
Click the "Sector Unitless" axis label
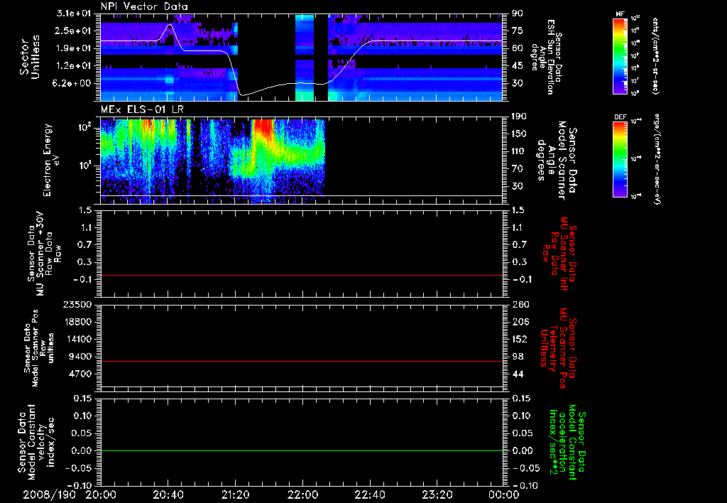tap(29, 57)
